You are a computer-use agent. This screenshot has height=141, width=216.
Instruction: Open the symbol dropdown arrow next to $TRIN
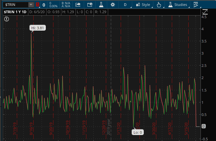click(31, 5)
